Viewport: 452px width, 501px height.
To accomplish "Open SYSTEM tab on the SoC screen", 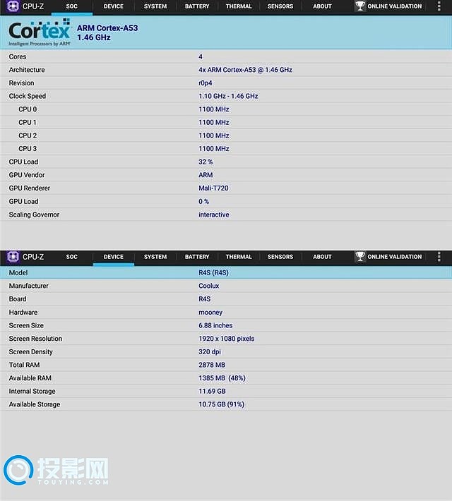I will pyautogui.click(x=155, y=6).
